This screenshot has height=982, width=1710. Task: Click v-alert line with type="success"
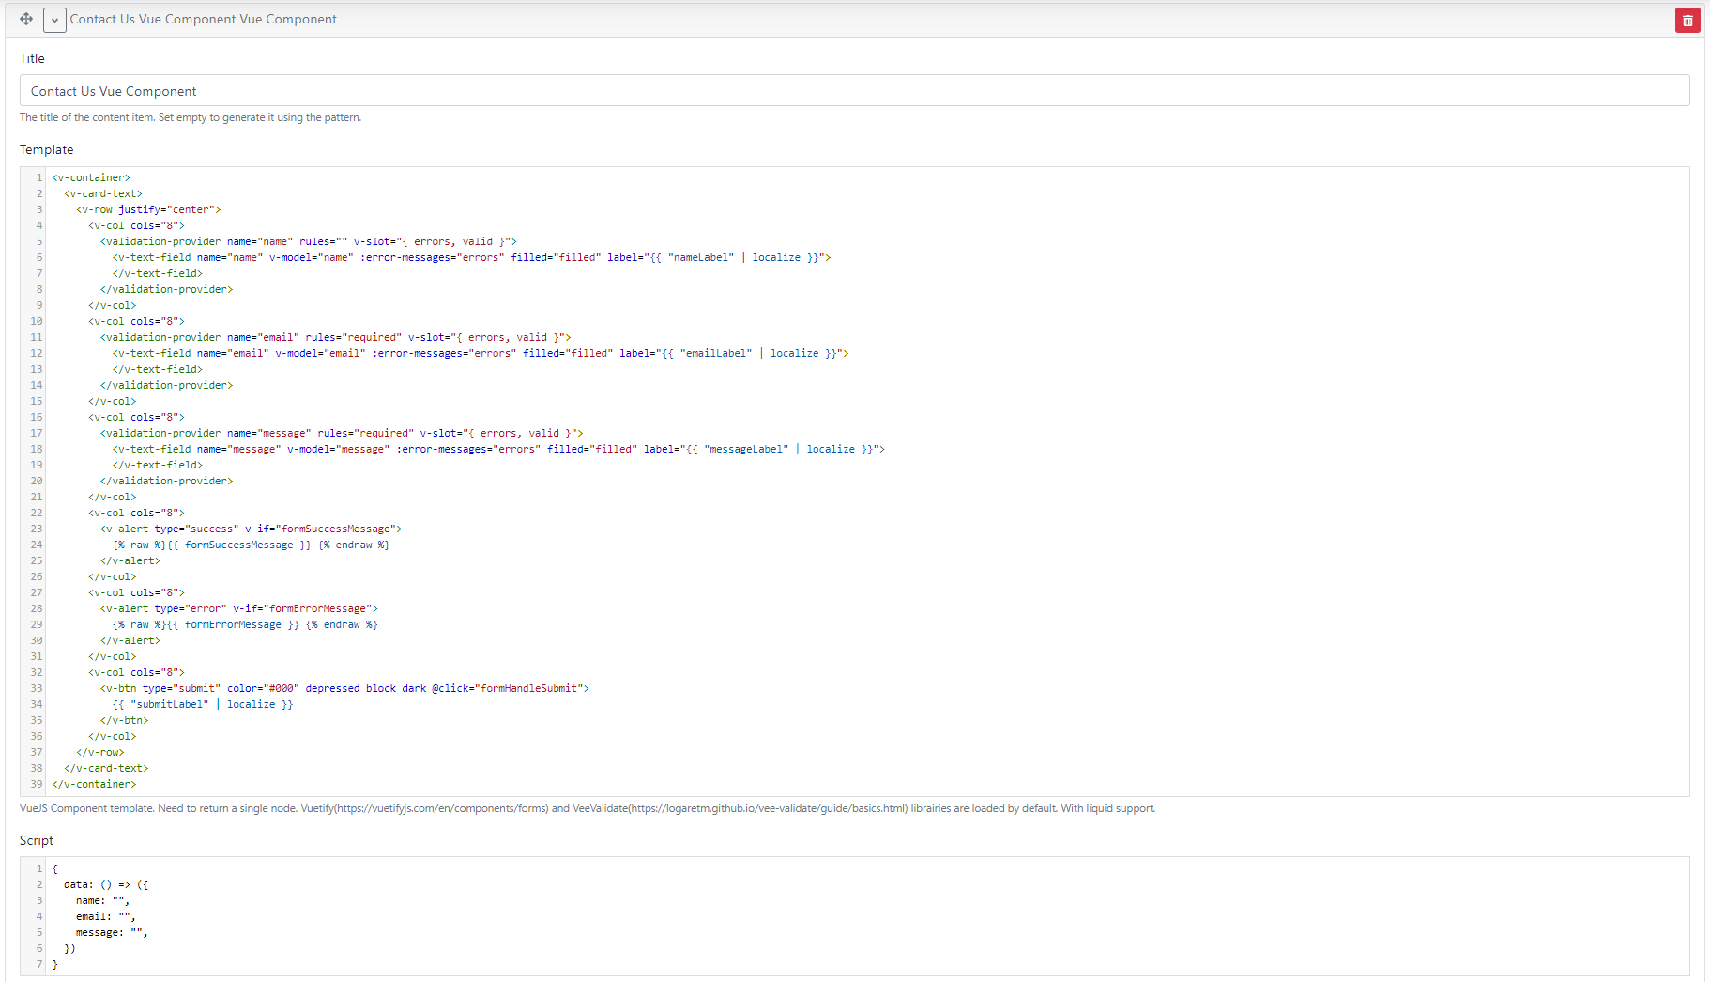252,529
